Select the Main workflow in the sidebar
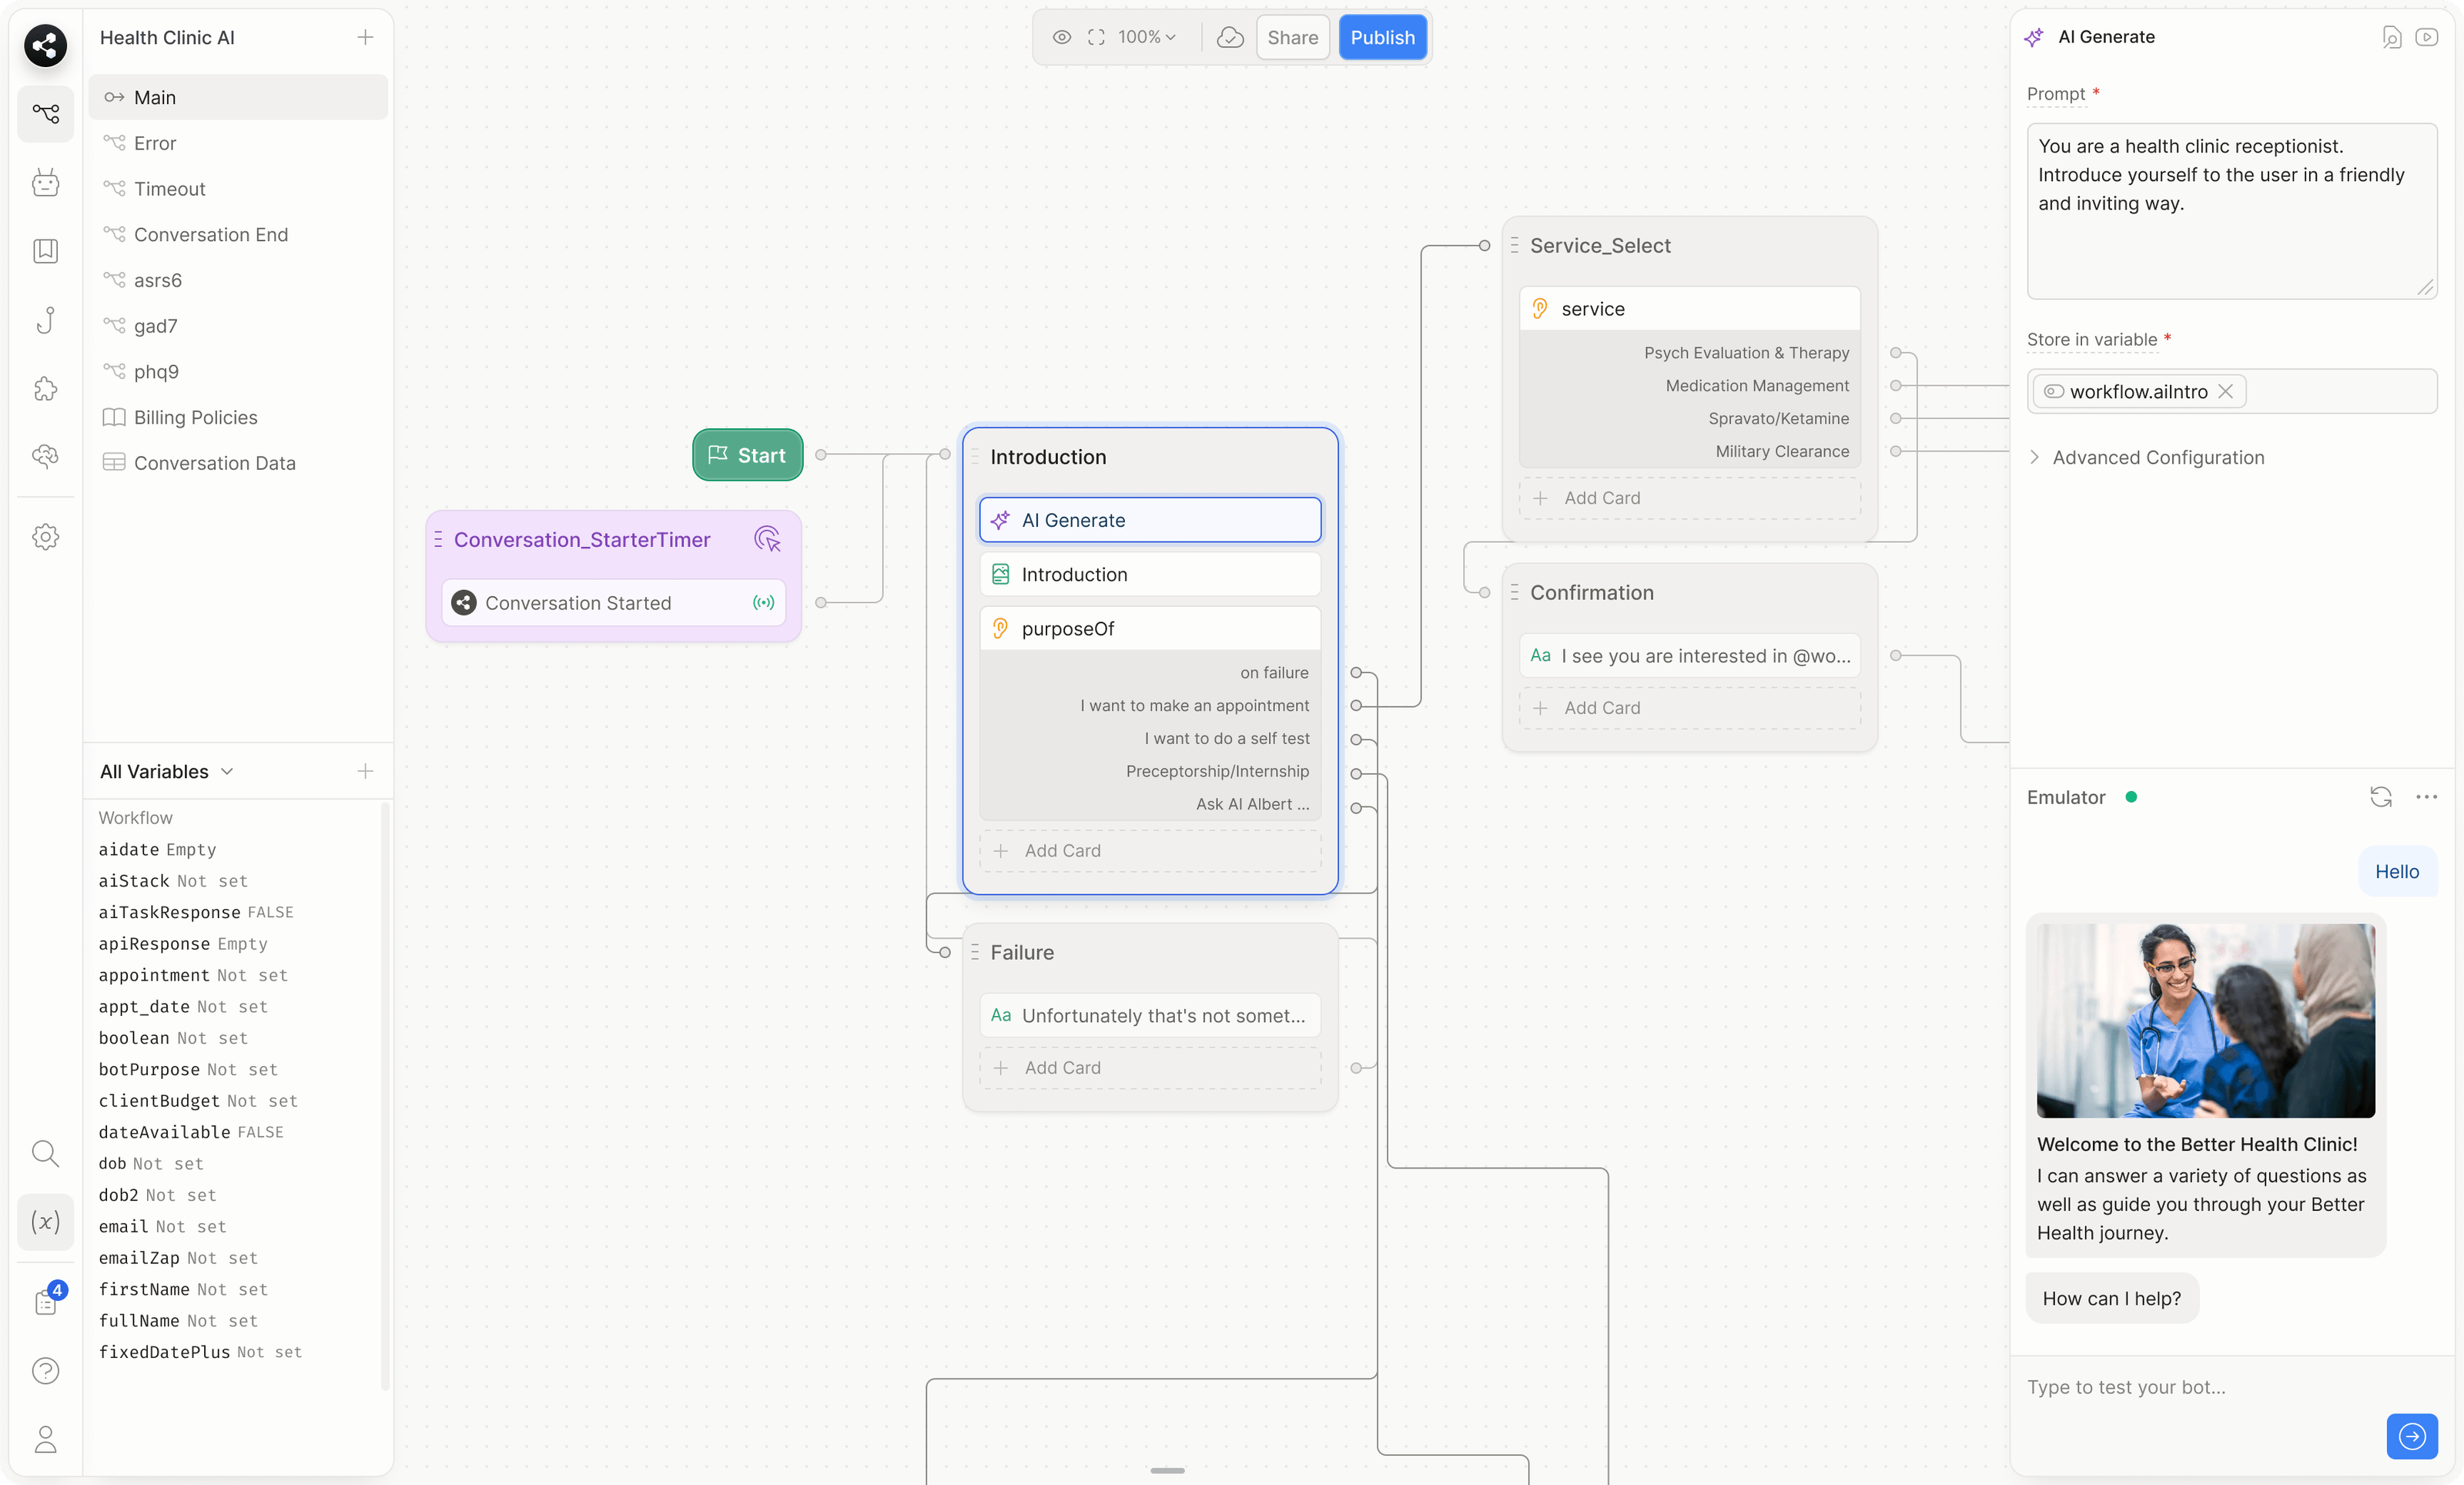 click(155, 97)
